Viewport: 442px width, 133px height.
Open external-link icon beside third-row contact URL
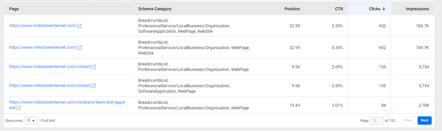94,67
